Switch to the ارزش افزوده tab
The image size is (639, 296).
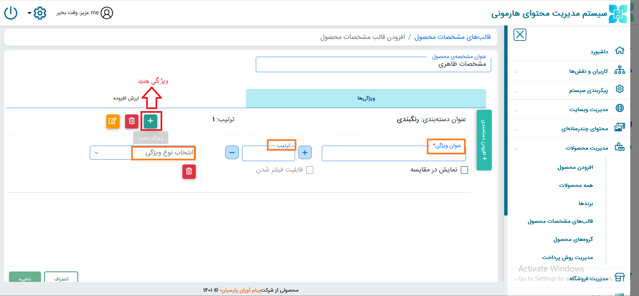pyautogui.click(x=126, y=98)
